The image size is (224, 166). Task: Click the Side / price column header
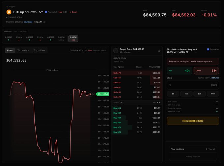119,67
